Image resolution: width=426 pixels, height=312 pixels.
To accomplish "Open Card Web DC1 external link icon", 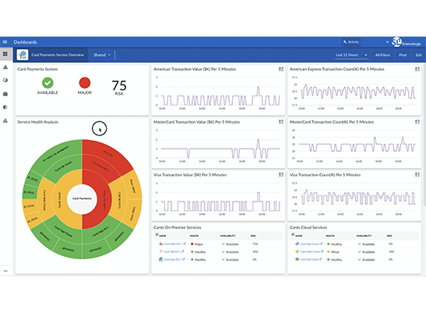I will click(x=184, y=244).
